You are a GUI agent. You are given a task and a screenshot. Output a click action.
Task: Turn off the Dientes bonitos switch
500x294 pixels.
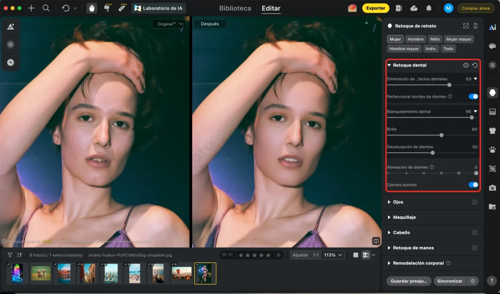[x=473, y=185]
